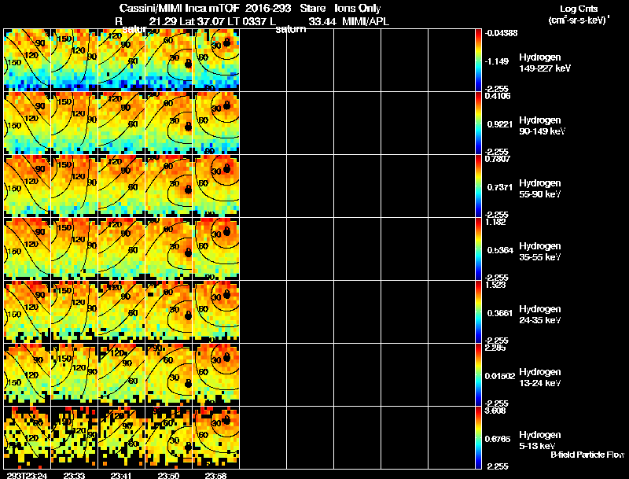Click the '23:58' time label
The height and width of the screenshot is (479, 629).
215,476
